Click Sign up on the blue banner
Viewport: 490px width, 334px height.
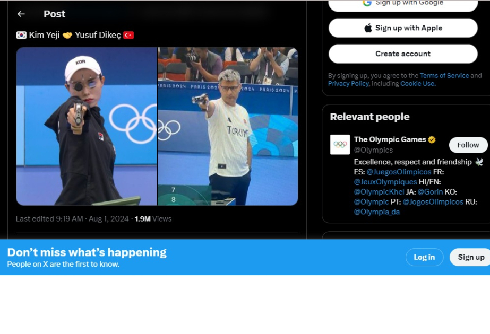click(470, 257)
